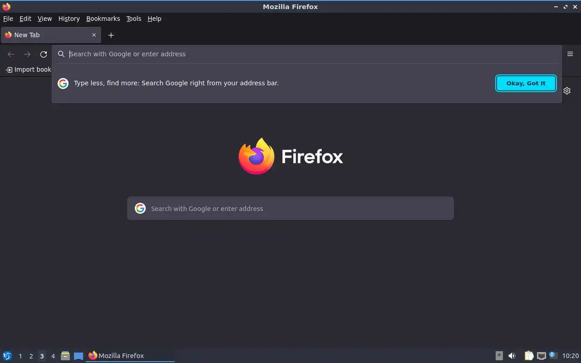The image size is (581, 363).
Task: Click the new tab page search box
Action: (x=290, y=208)
